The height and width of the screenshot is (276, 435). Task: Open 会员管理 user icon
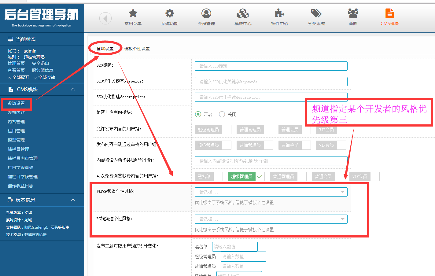coord(206,13)
